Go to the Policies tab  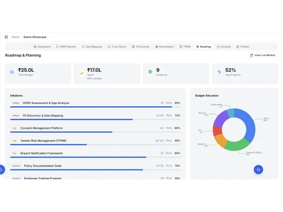[243, 46]
